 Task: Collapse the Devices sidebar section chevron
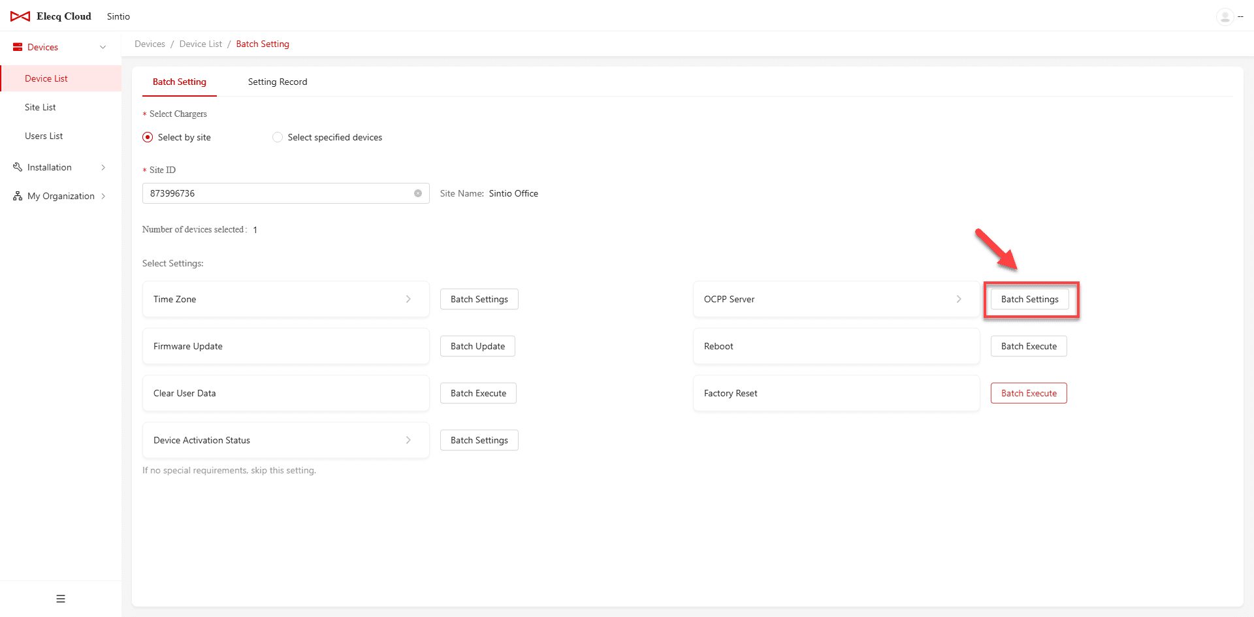[103, 47]
